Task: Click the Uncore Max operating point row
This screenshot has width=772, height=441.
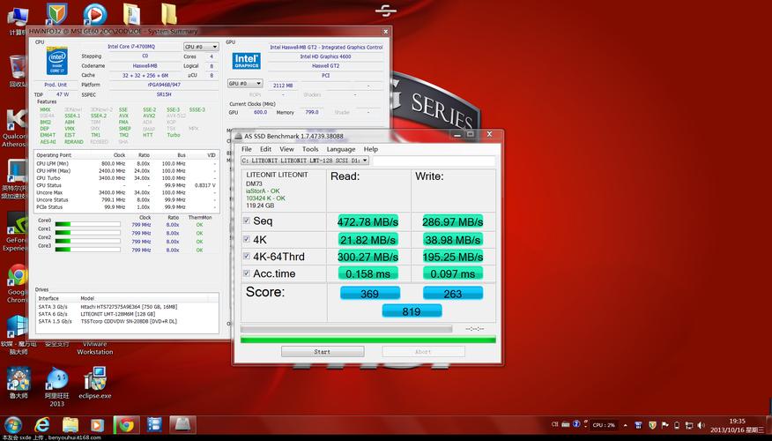Action: tap(127, 192)
